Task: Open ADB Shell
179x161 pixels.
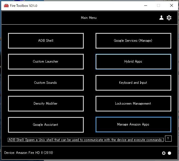Action: click(46, 41)
